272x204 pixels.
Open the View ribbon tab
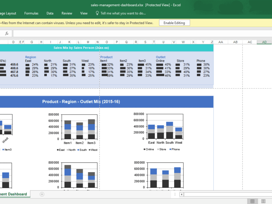84,13
